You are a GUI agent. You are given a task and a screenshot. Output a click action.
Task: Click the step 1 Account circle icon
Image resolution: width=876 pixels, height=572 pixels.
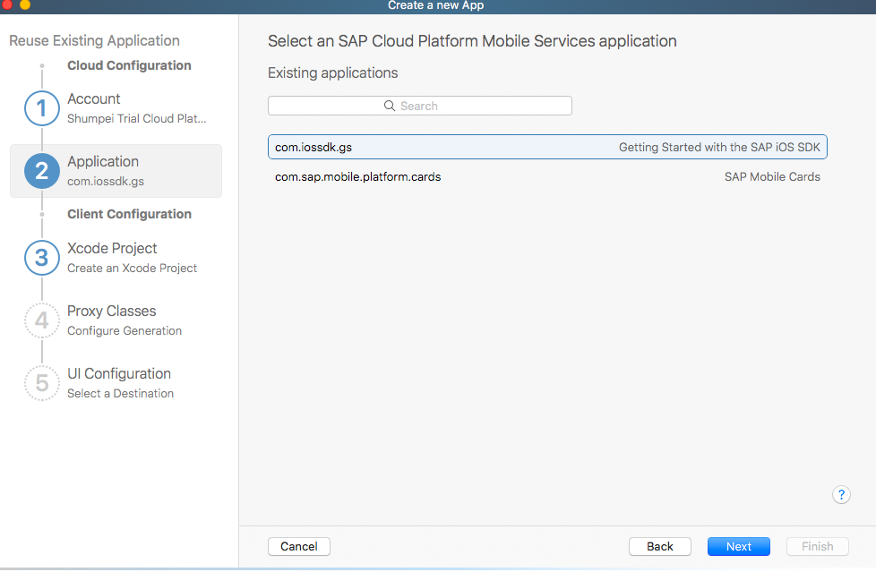(x=41, y=108)
